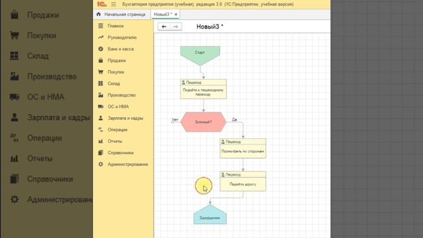Click the Производство factory icon in yellow panel

coord(100,95)
